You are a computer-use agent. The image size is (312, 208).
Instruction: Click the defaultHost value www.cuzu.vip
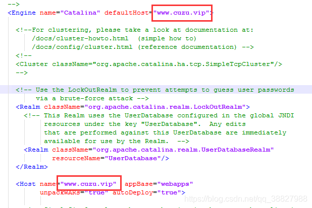tap(181, 13)
